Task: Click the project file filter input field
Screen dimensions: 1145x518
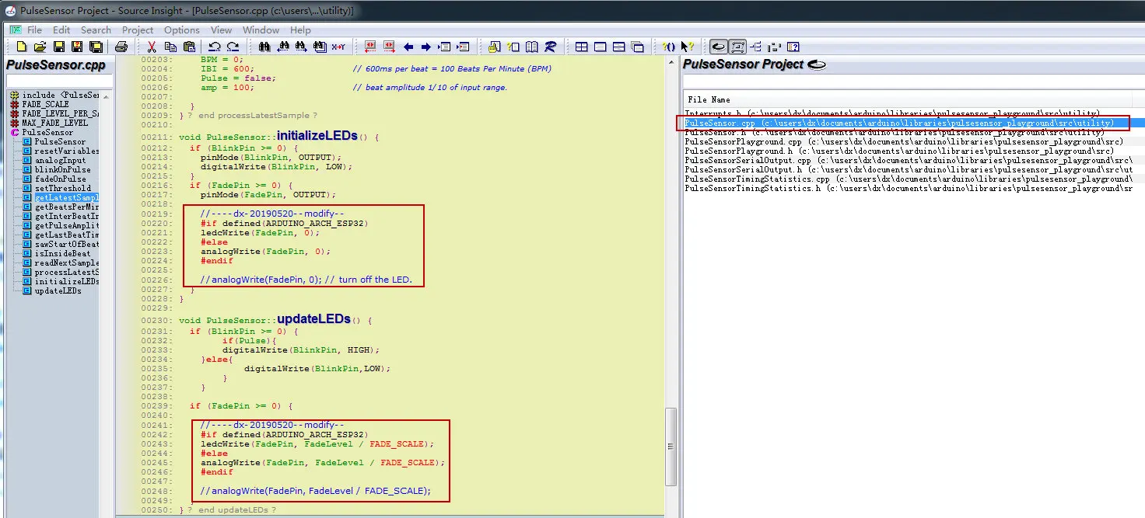Action: pyautogui.click(x=912, y=81)
